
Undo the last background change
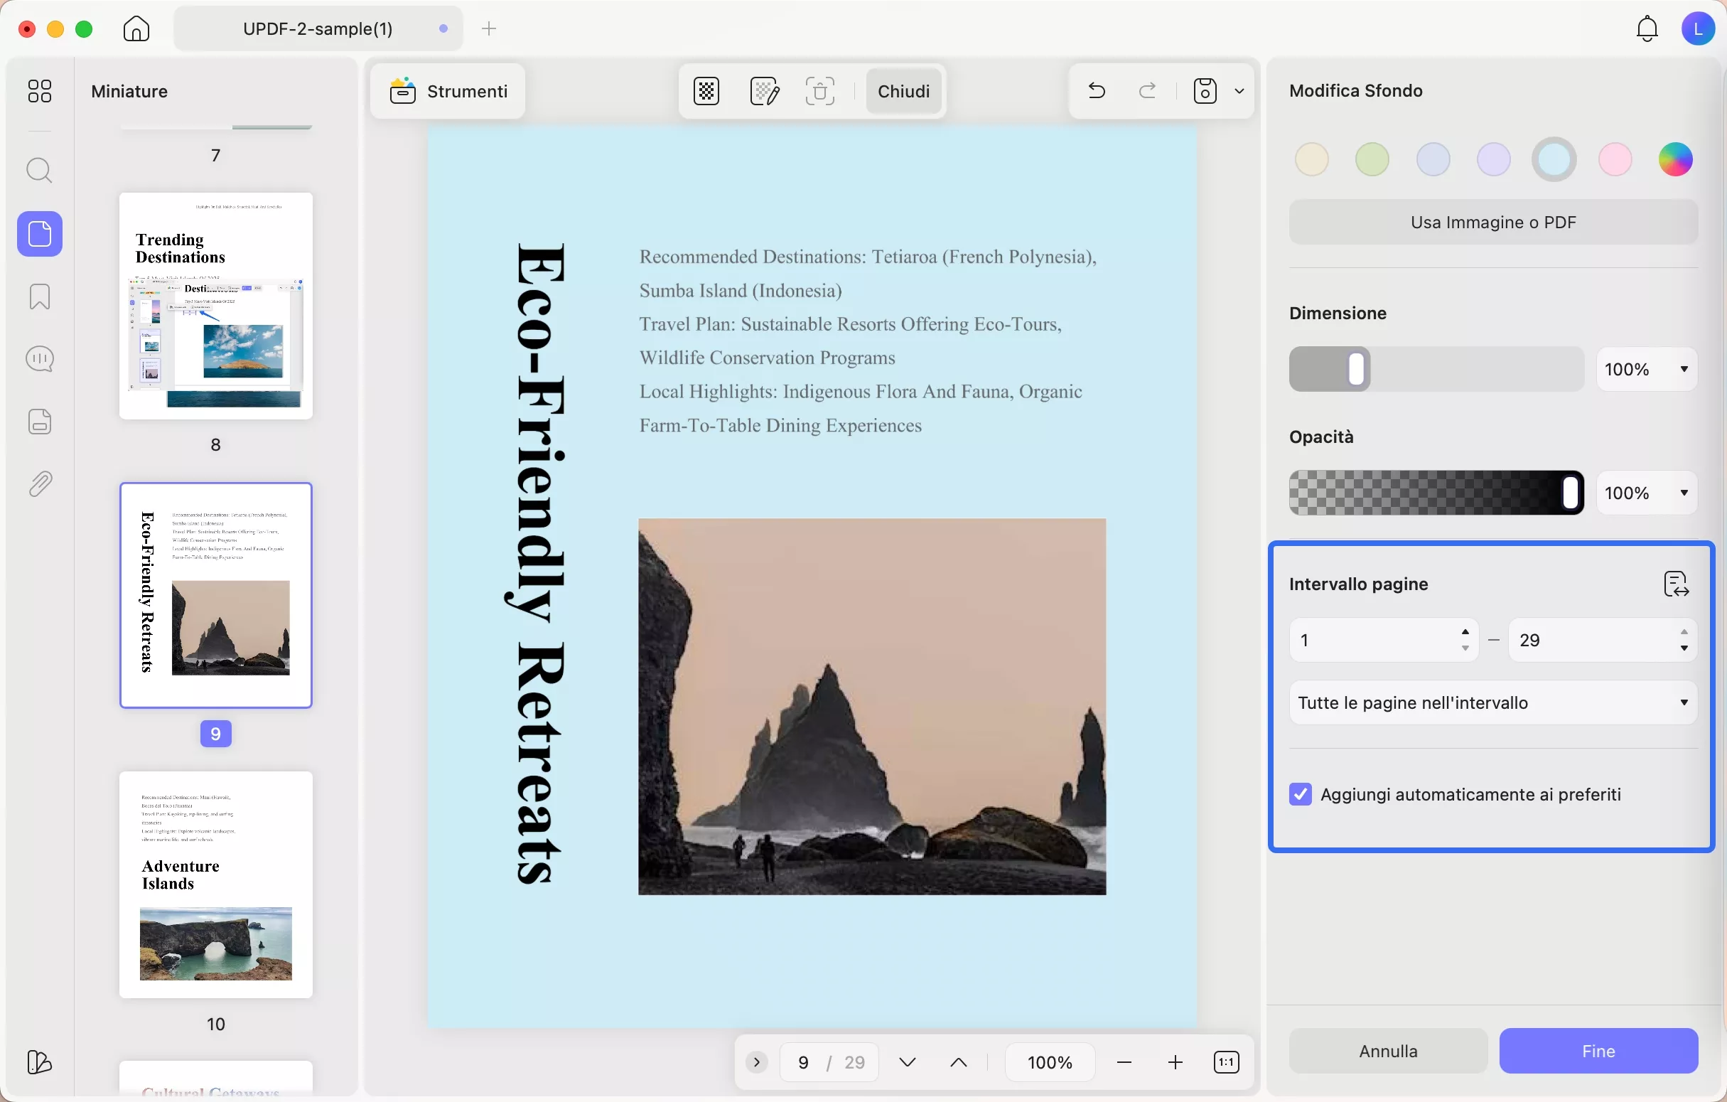(1096, 90)
